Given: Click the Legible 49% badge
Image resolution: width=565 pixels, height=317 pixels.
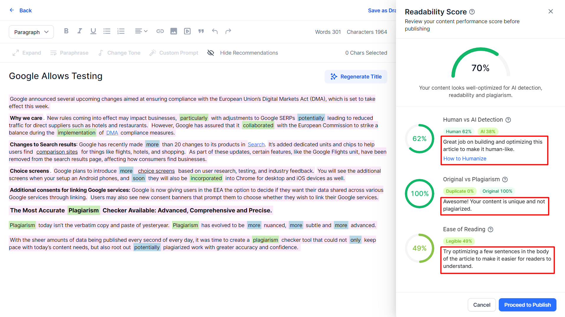Looking at the screenshot, I should coord(459,241).
